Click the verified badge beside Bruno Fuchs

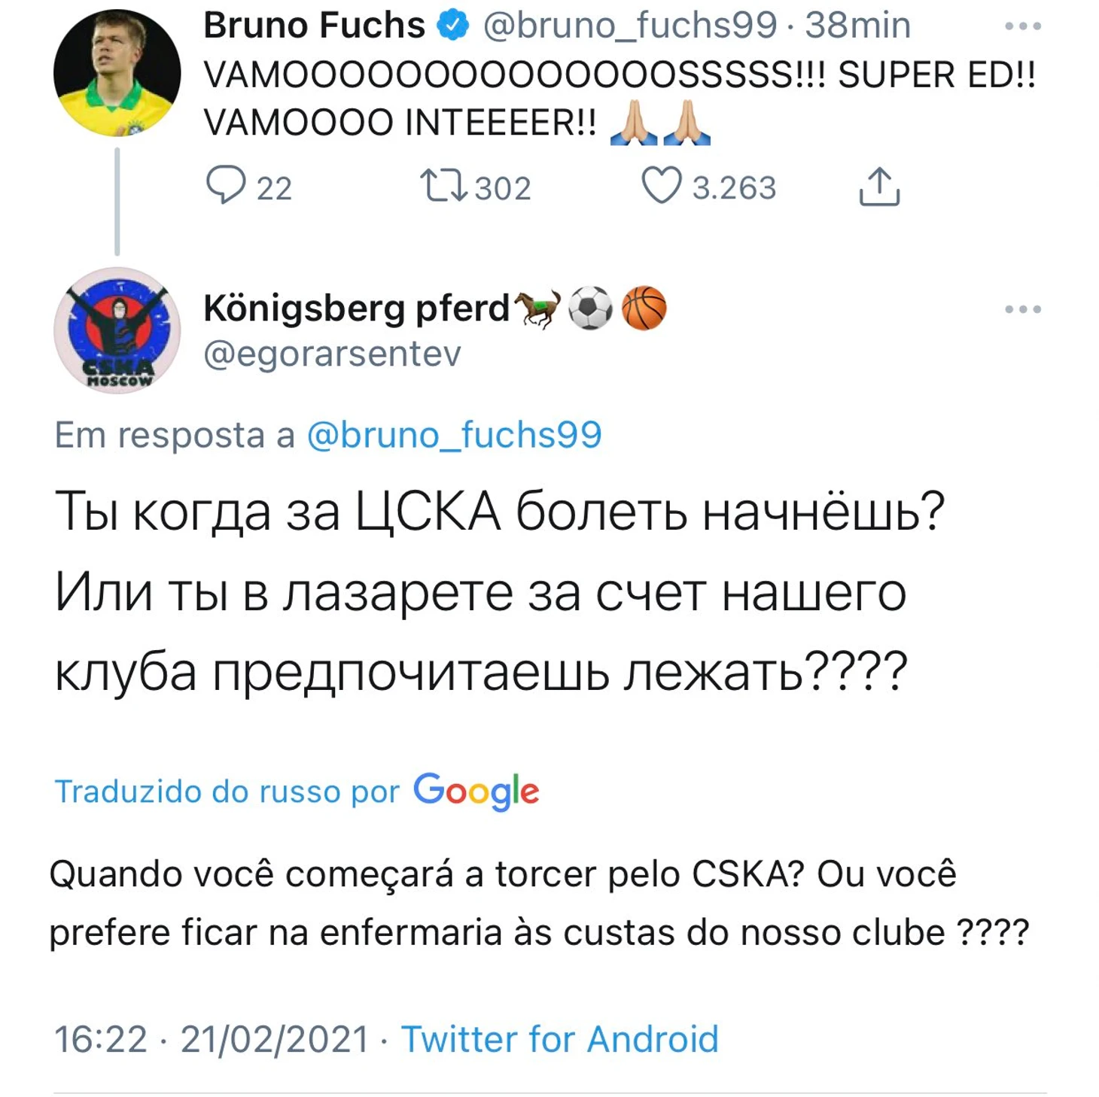point(453,26)
